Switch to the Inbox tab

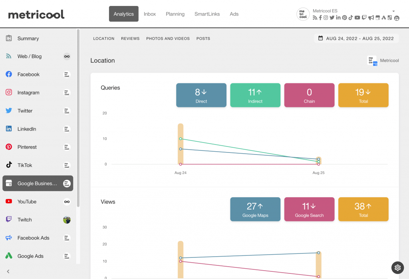point(150,14)
